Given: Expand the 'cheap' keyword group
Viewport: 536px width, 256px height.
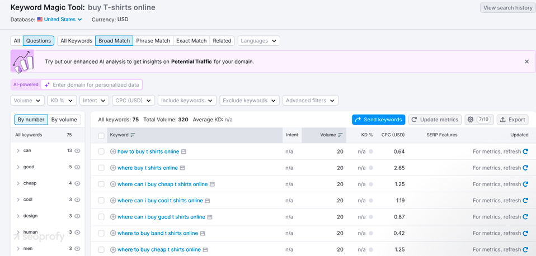Looking at the screenshot, I should click(x=18, y=183).
